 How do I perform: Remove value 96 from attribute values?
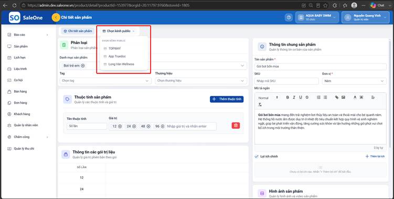click(163, 126)
